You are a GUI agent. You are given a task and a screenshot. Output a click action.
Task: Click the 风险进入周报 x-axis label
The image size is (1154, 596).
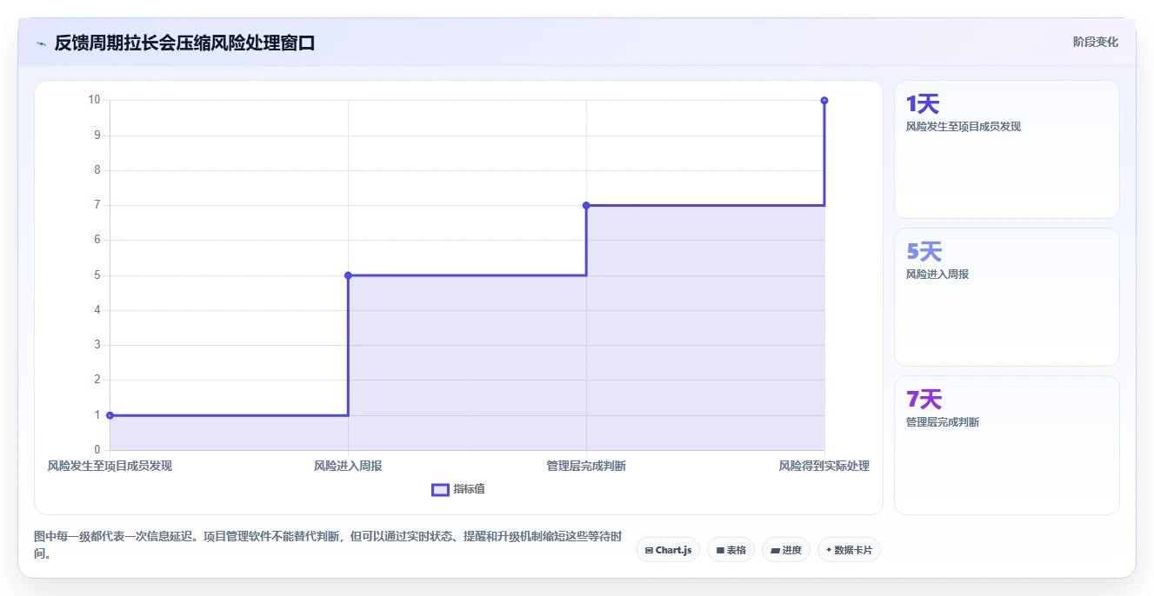pos(348,466)
